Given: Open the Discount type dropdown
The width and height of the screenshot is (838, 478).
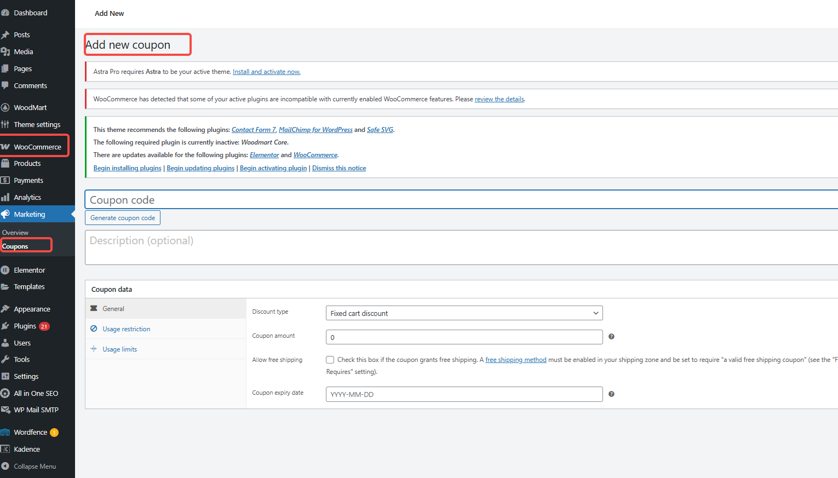Looking at the screenshot, I should pos(464,313).
